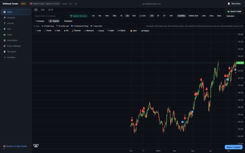Select the 2×2 grid layout

pyautogui.click(x=51, y=10)
